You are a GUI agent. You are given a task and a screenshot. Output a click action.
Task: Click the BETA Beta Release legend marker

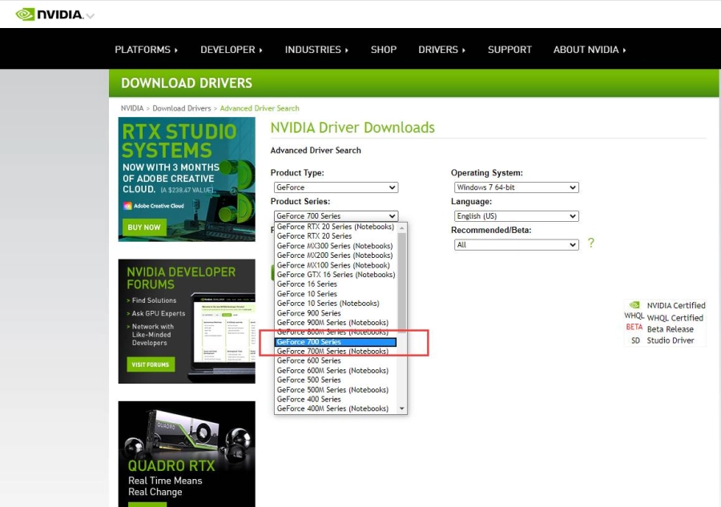(x=634, y=327)
